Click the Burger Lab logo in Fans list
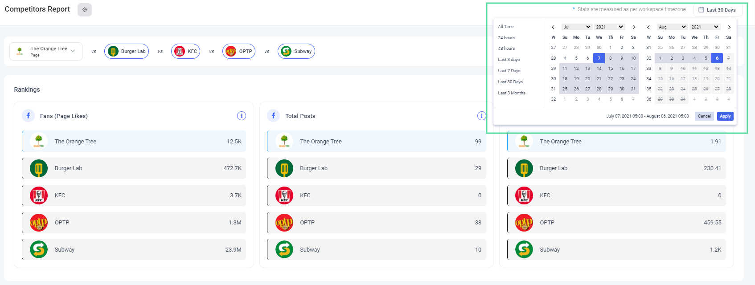Viewport: 755px width, 285px height. pos(39,168)
